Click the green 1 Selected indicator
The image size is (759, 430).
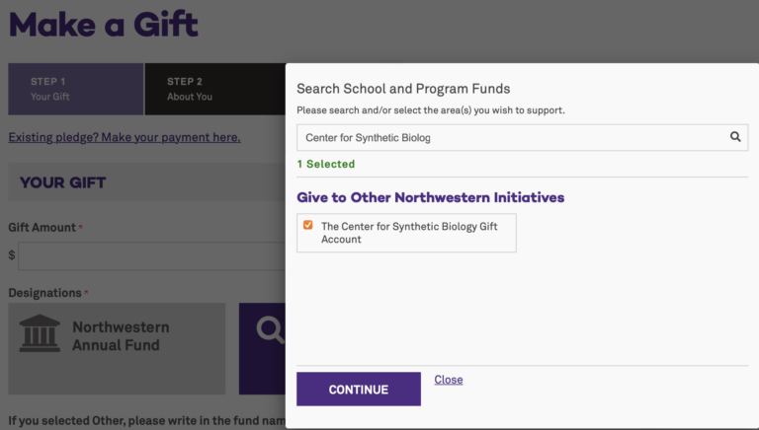325,164
